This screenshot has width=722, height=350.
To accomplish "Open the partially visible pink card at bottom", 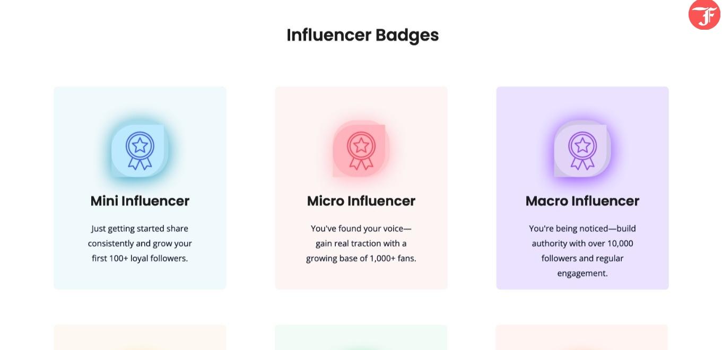I will pyautogui.click(x=582, y=337).
